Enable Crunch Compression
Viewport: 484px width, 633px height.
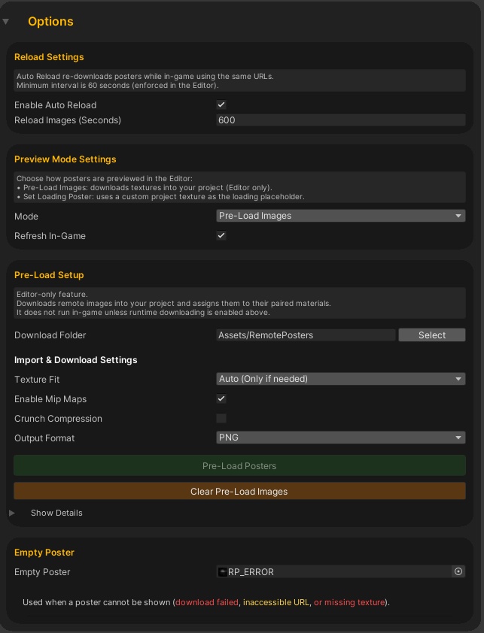pyautogui.click(x=221, y=419)
